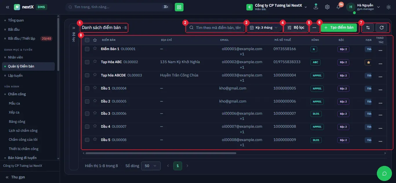Open actions menu for Điểm Bán 1
The width and height of the screenshot is (396, 183).
click(x=380, y=50)
